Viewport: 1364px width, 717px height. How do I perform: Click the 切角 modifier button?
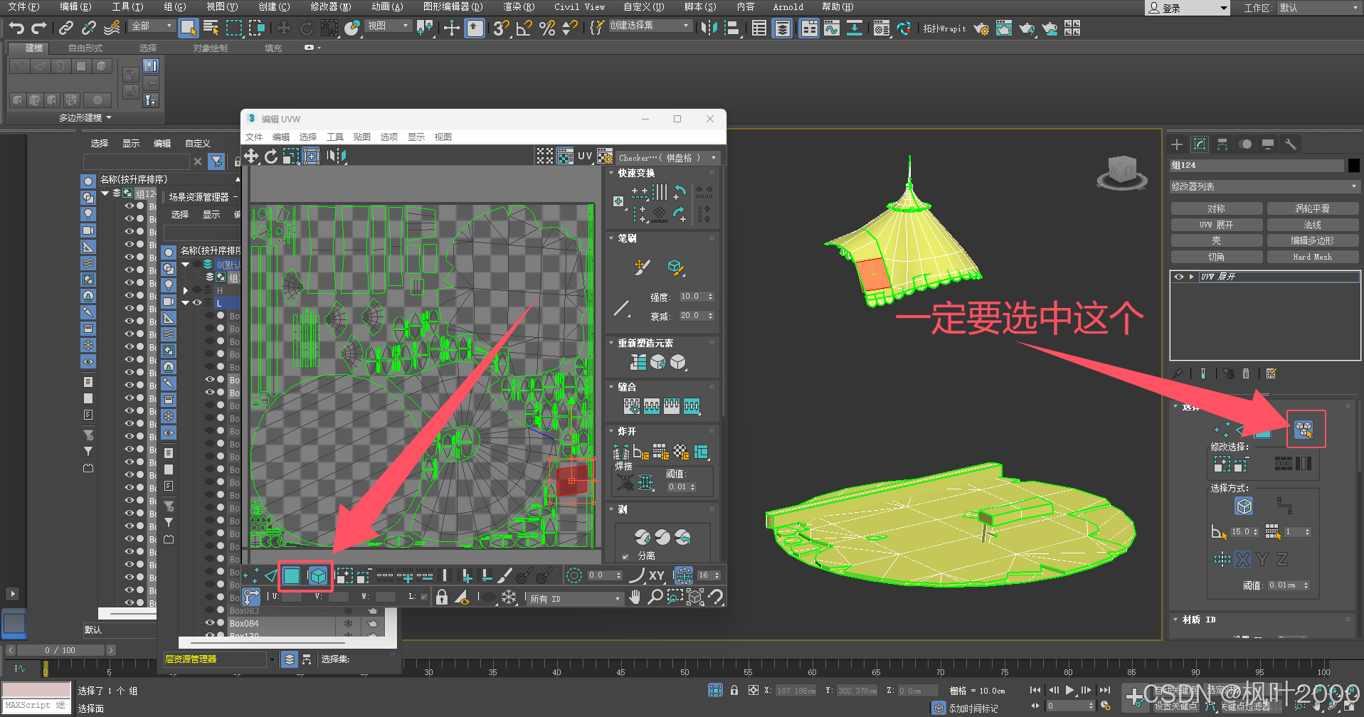click(1217, 257)
